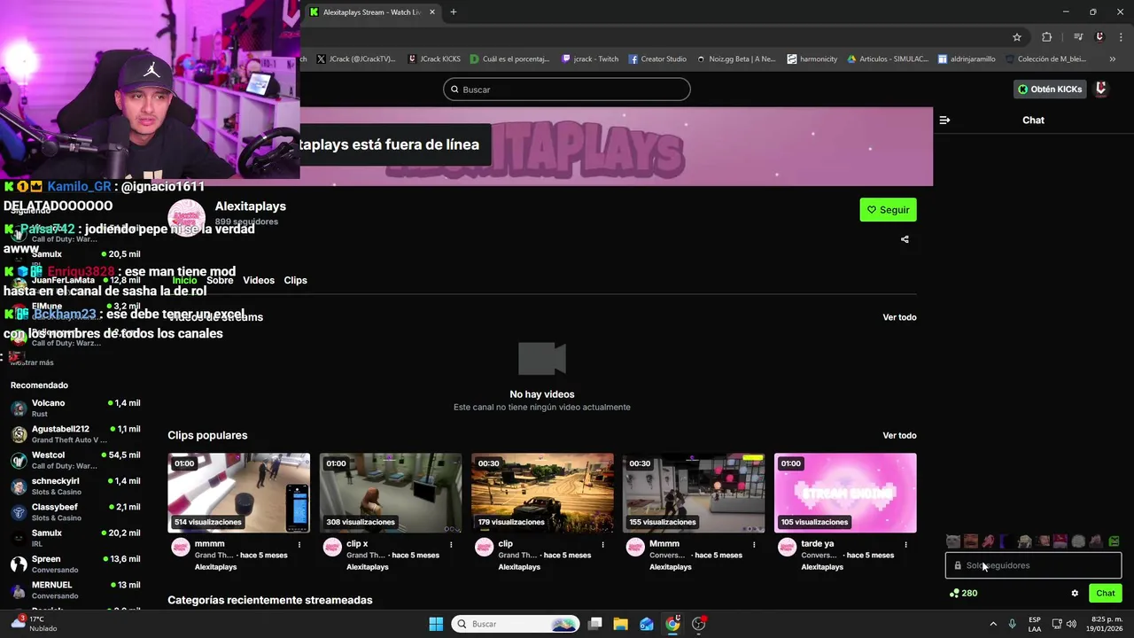This screenshot has height=638, width=1134.
Task: Open Volcano in the recommended sidebar
Action: tap(75, 408)
